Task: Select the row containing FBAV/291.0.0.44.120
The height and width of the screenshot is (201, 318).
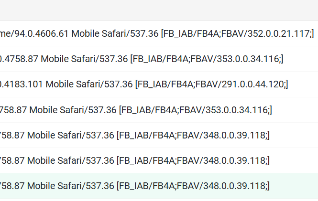Action: 159,84
